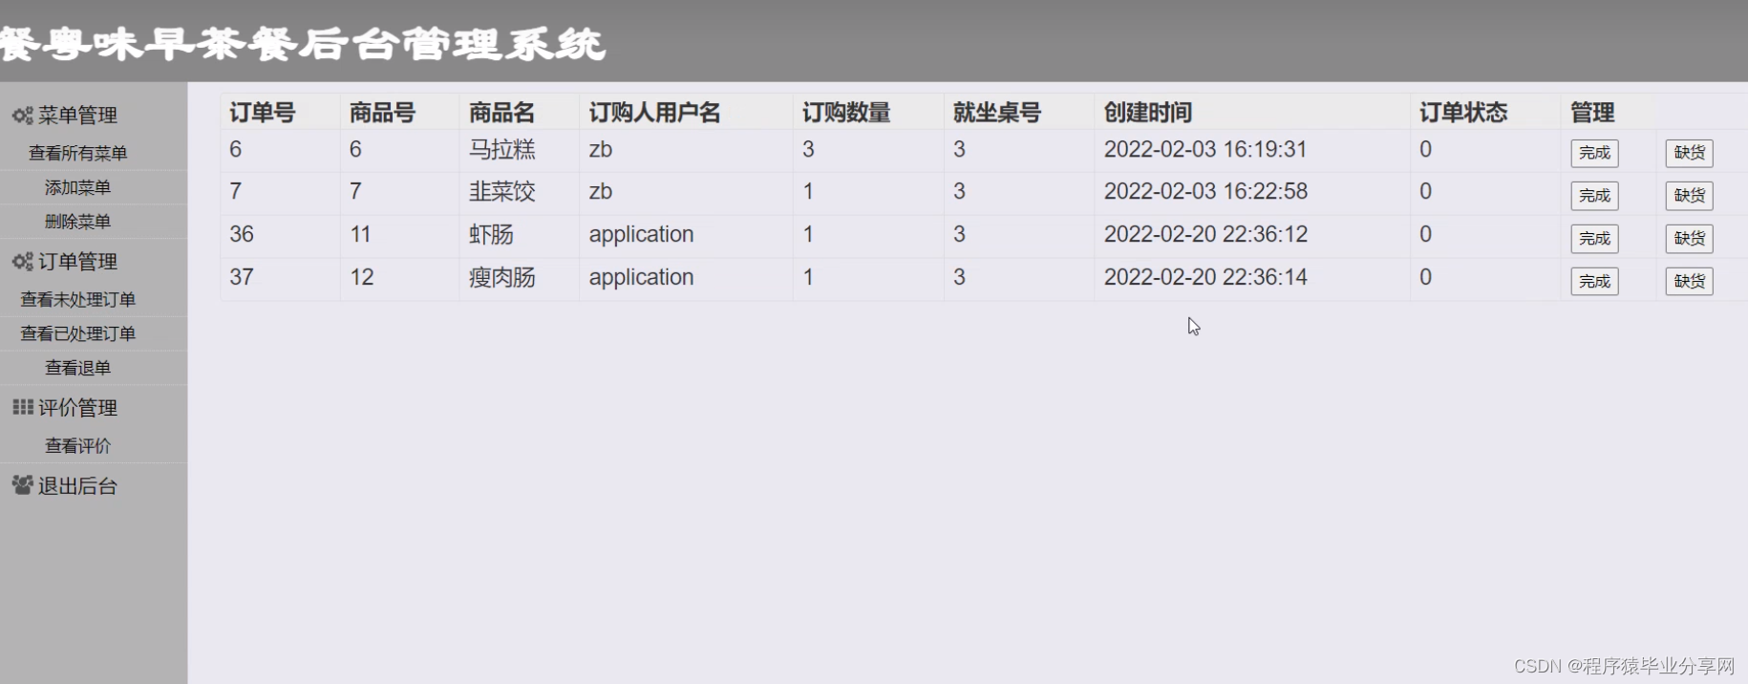Mark order 36 虾肠 as 完成

click(x=1594, y=239)
